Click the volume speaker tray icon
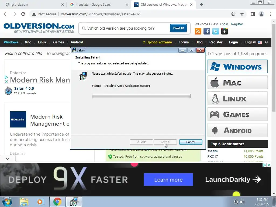 (x=242, y=202)
